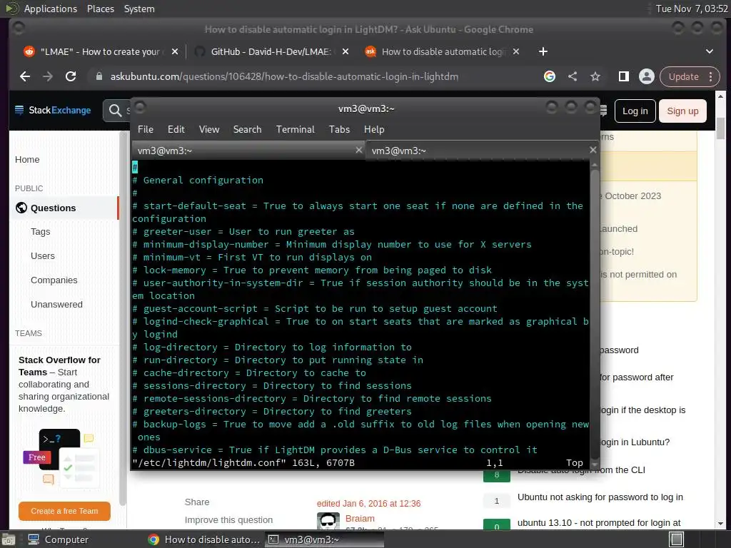The width and height of the screenshot is (731, 548).
Task: Click the terminal window scrollbar
Action: 595,315
